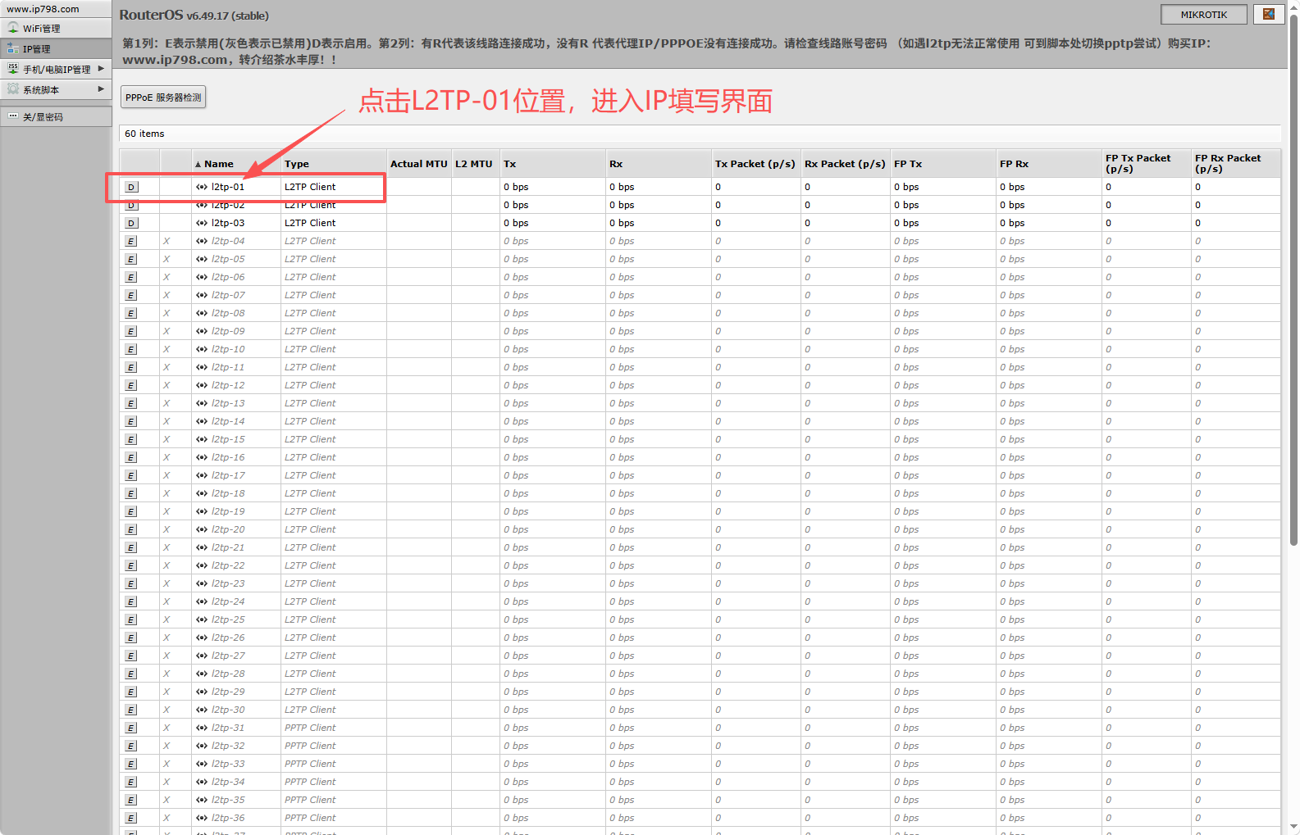Click the Rx Packet (p/s) column header
The height and width of the screenshot is (835, 1300).
846,164
